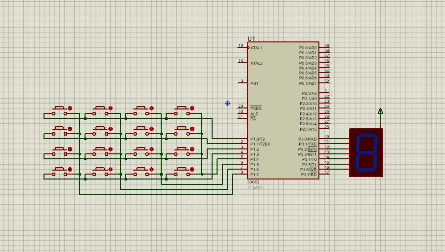Click the P1.7 pin label

[255, 175]
